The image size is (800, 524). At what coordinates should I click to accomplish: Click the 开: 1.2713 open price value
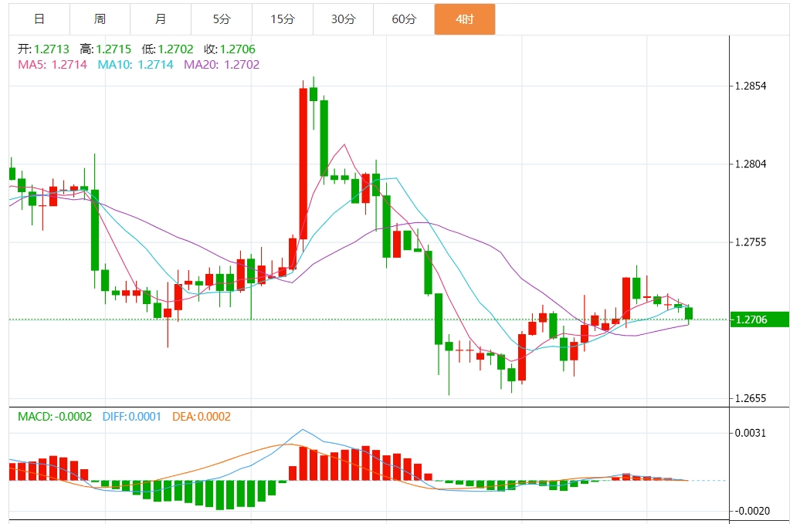click(43, 49)
